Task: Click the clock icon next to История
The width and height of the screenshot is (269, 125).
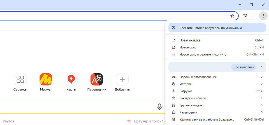Action: pos(173,84)
